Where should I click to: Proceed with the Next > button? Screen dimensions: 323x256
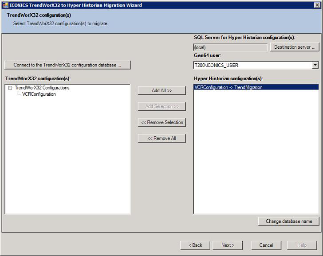tap(228, 245)
